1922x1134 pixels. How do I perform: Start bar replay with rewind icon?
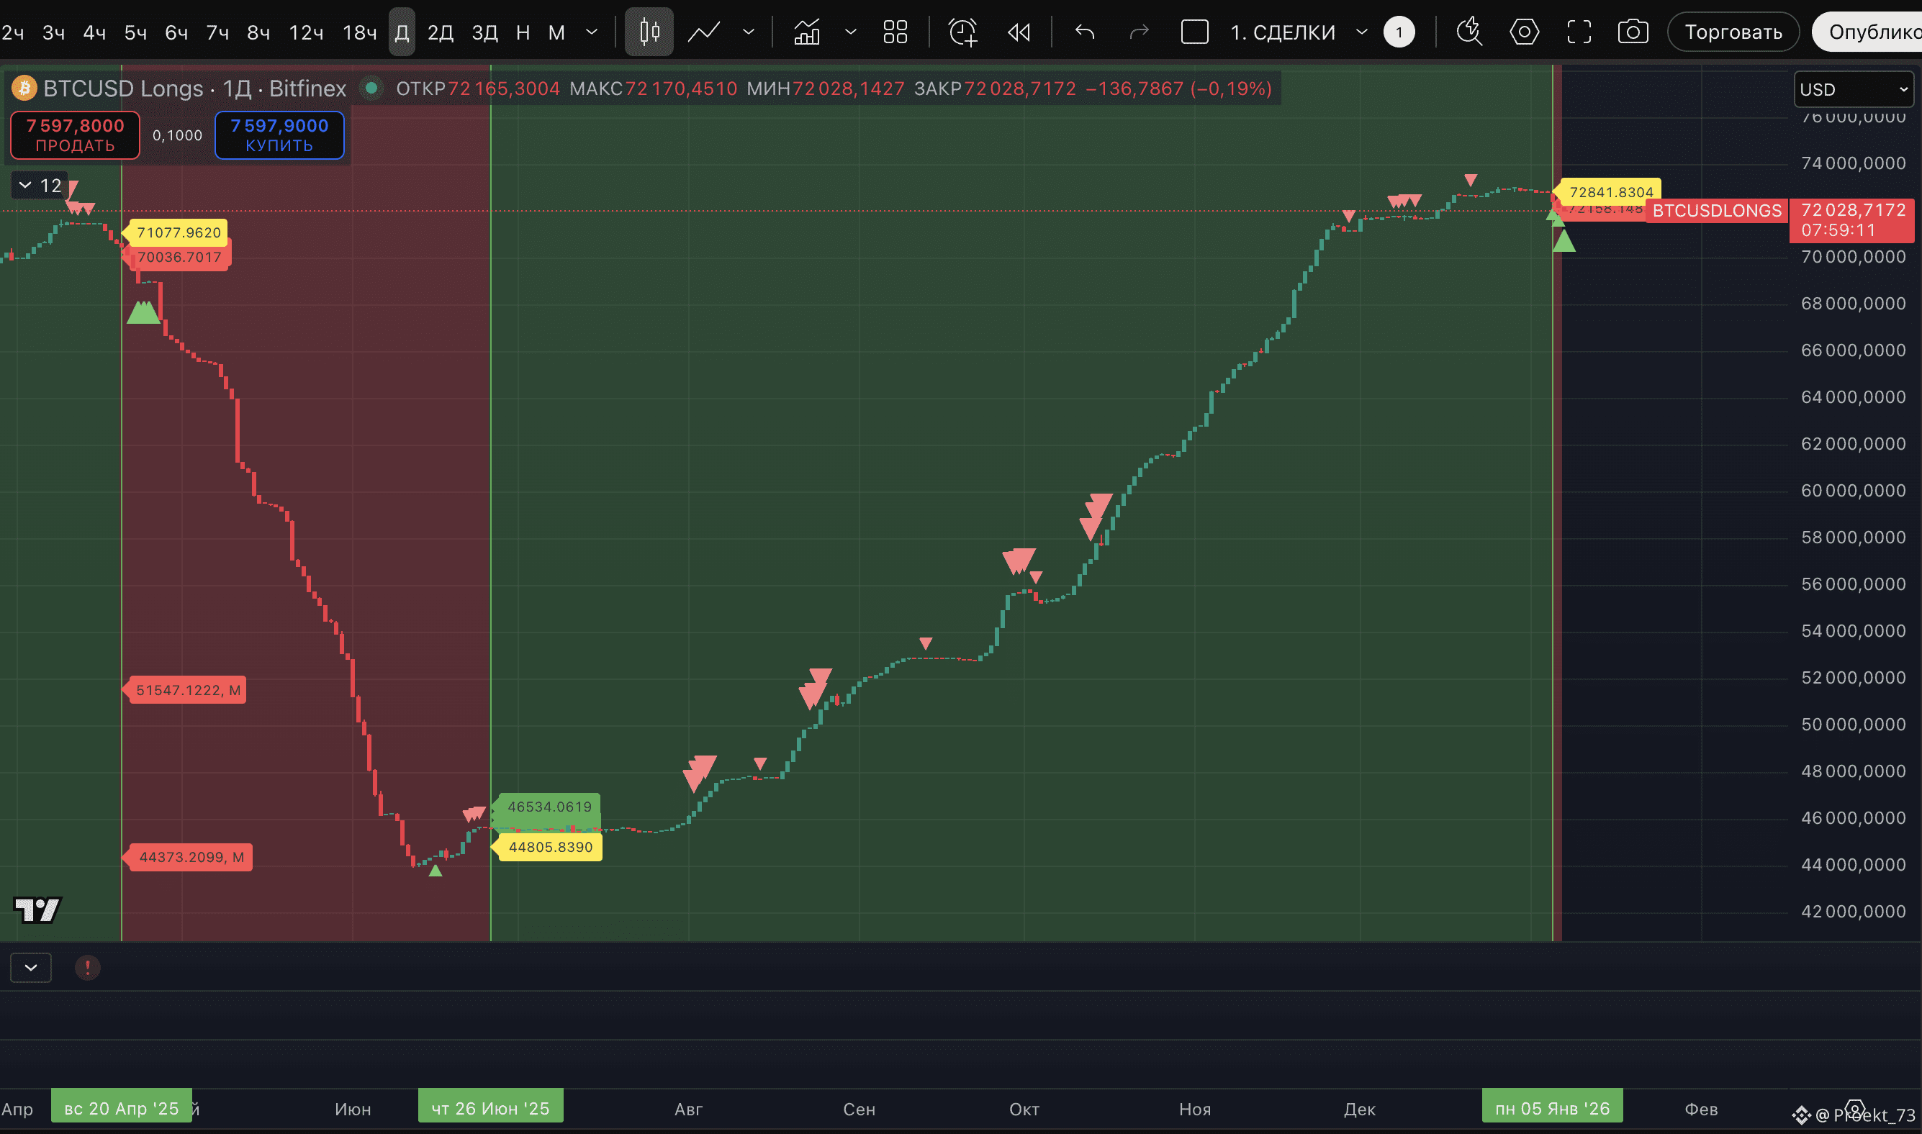(1019, 32)
